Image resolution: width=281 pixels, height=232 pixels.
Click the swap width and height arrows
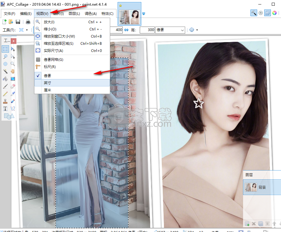click(126, 30)
